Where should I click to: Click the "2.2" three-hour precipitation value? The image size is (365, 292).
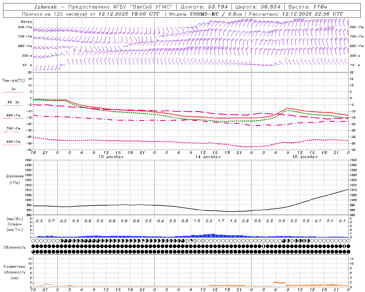209,221
